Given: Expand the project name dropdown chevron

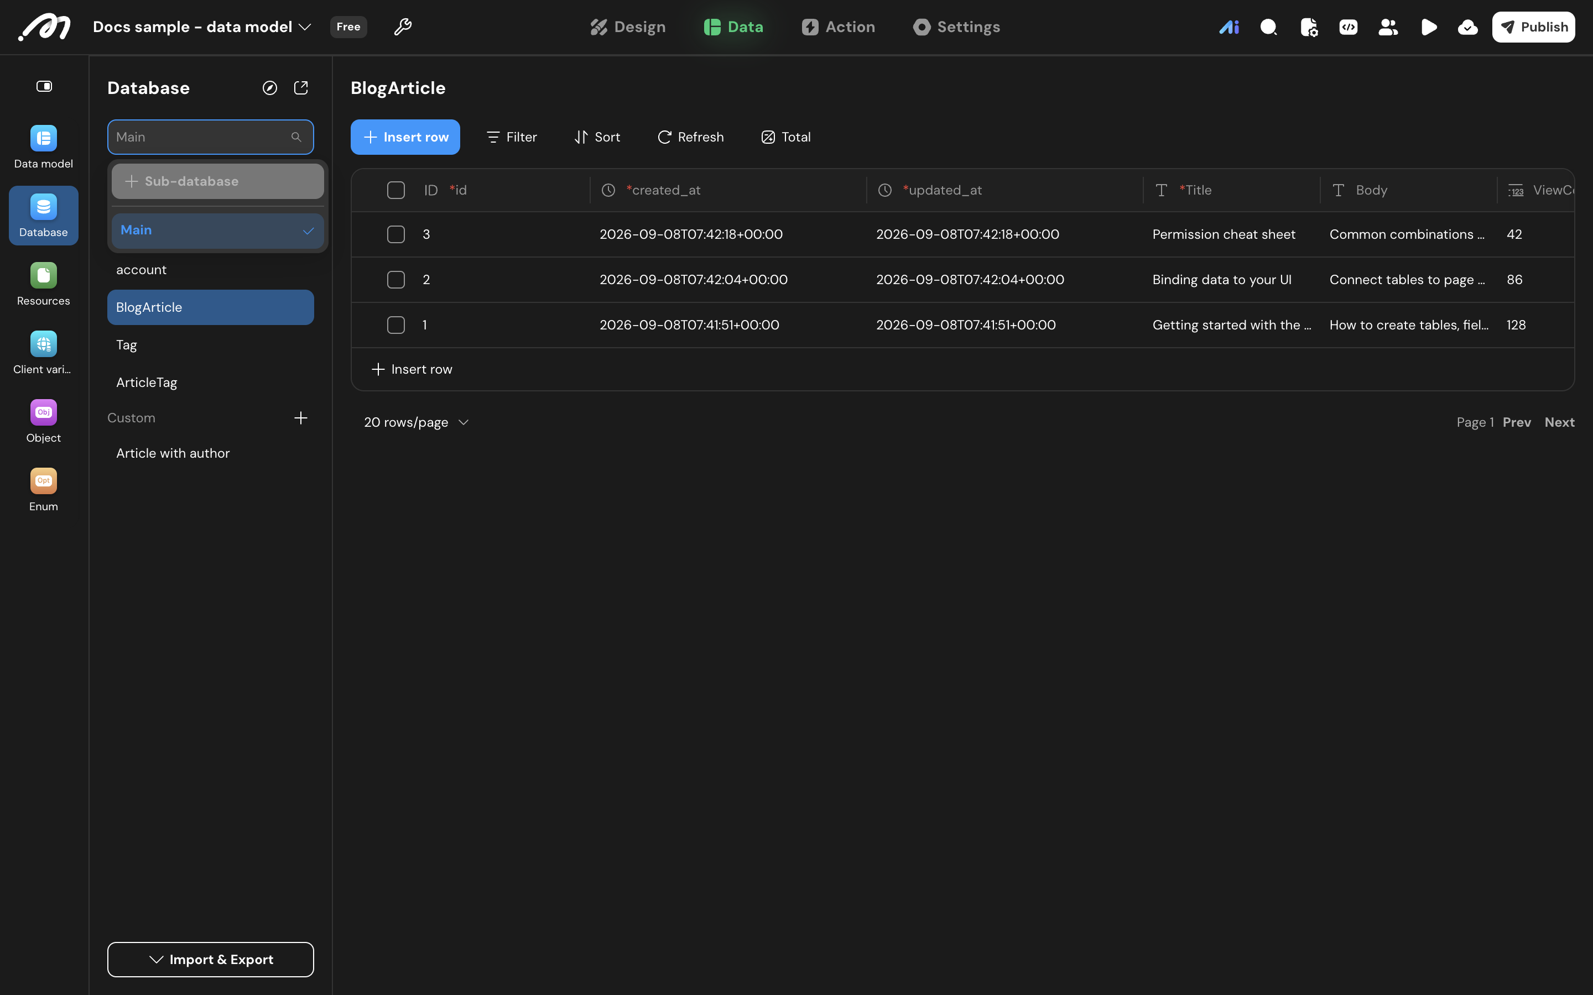Looking at the screenshot, I should pyautogui.click(x=305, y=27).
